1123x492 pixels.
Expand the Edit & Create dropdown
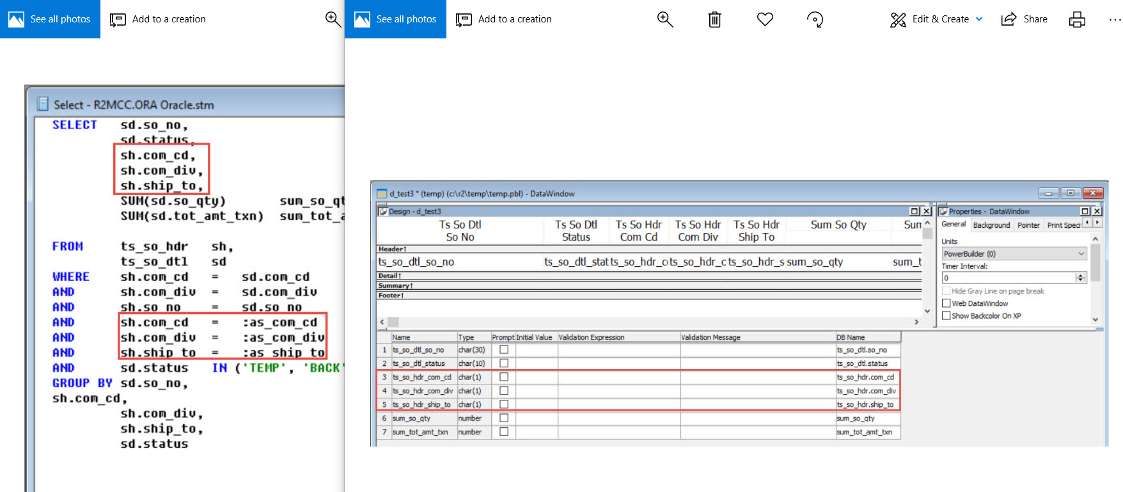979,19
